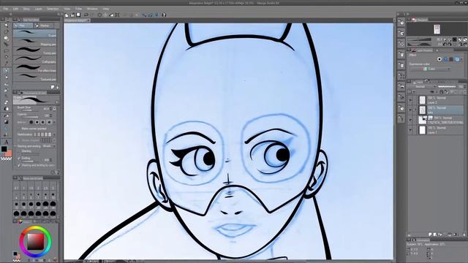Select the Pen tool in toolbox
Viewport: 468px width, 263px height.
pyautogui.click(x=6, y=71)
